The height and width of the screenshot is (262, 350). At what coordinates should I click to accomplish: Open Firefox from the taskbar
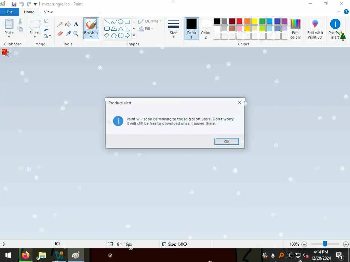25,255
